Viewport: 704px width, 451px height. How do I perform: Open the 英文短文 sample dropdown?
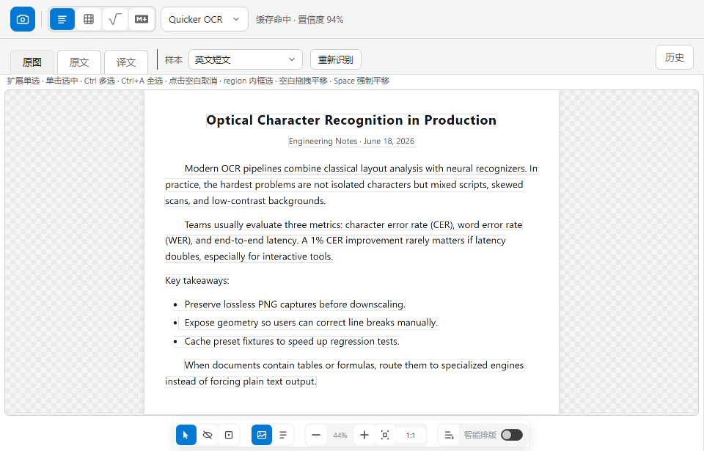pos(245,59)
